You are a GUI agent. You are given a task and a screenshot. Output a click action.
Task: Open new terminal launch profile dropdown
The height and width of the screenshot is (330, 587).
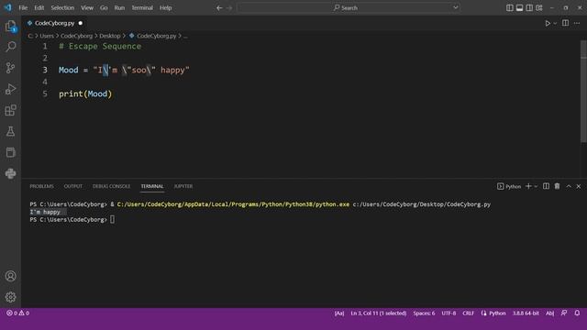coord(536,186)
